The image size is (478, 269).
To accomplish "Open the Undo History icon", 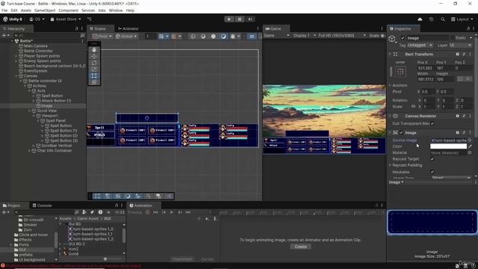I will pos(431,19).
